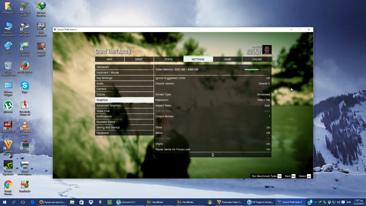This screenshot has width=366, height=206.
Task: Click the Video Memory usage bar
Action: pyautogui.click(x=257, y=70)
